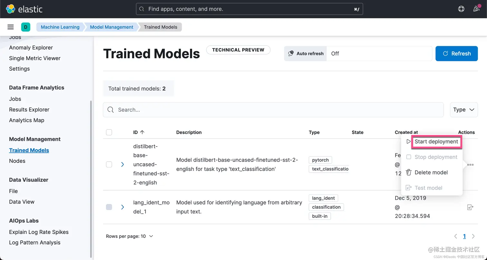Go to the next page arrow
Screen dimensions: 487x260
(473, 236)
